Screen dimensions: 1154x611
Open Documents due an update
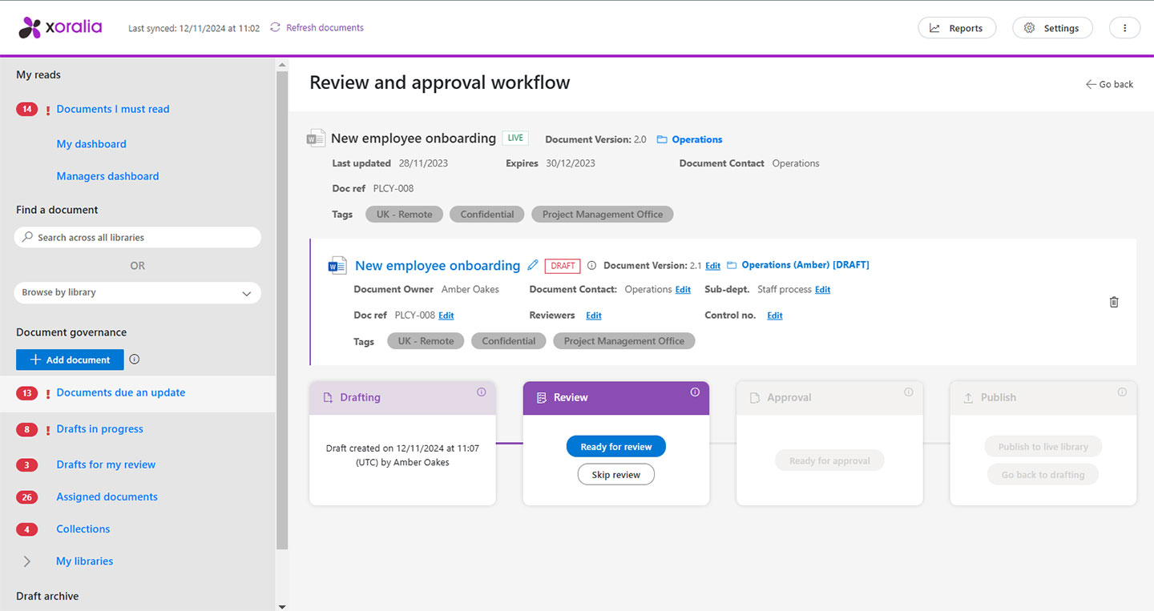(x=121, y=392)
